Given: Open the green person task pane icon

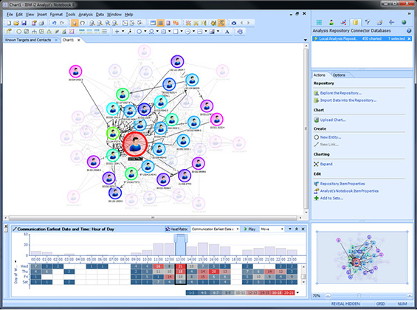Looking at the screenshot, I should tap(331, 22).
